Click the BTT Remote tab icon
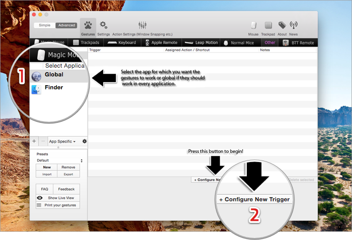Image resolution: width=352 pixels, height=240 pixels. point(286,43)
